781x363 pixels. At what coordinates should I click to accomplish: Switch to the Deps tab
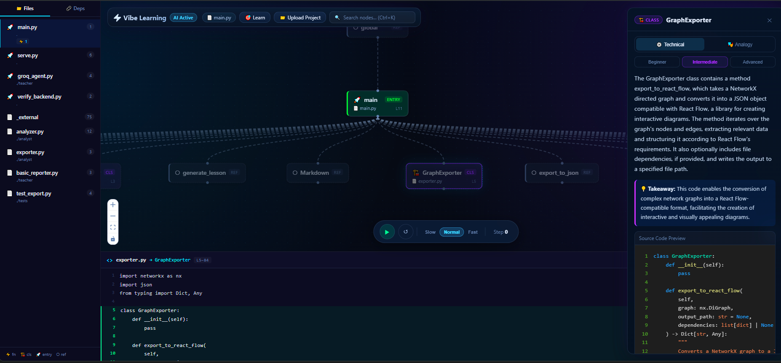click(x=75, y=8)
